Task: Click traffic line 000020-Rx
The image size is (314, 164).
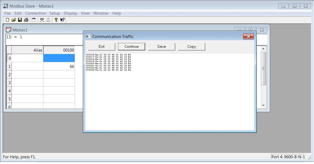Action: [108, 64]
